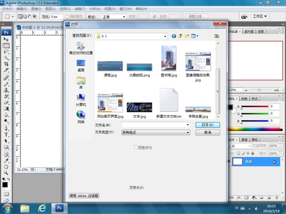Create a new folder in dialog
286x214 pixels.
[187, 36]
